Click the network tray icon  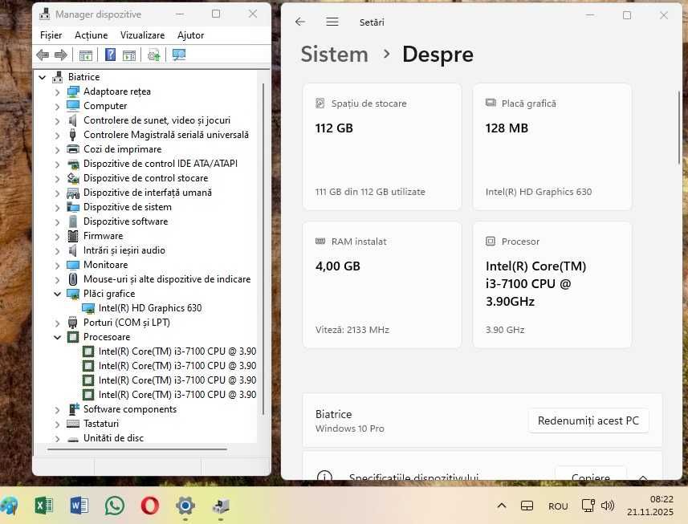click(588, 506)
